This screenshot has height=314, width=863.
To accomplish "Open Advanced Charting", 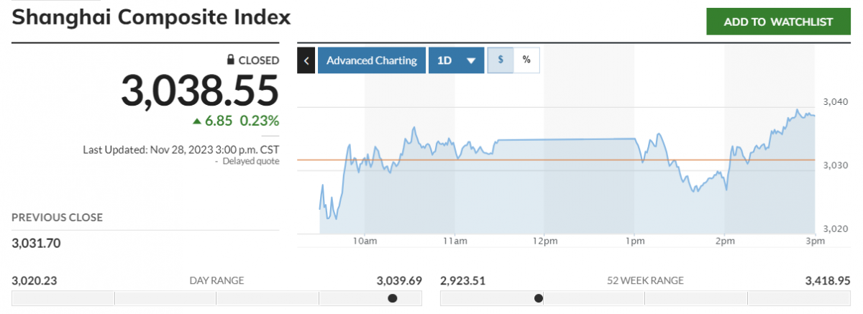I will coord(371,60).
